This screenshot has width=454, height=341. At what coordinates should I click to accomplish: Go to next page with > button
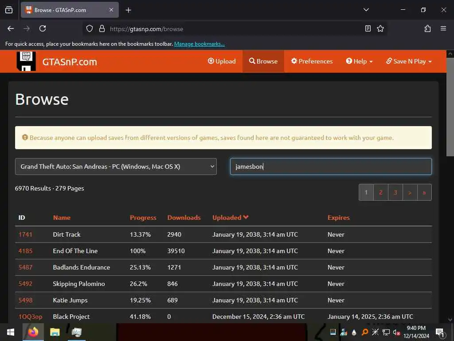click(410, 192)
